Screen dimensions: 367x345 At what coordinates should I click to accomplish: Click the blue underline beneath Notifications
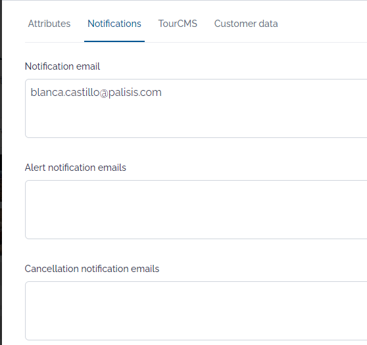[114, 41]
